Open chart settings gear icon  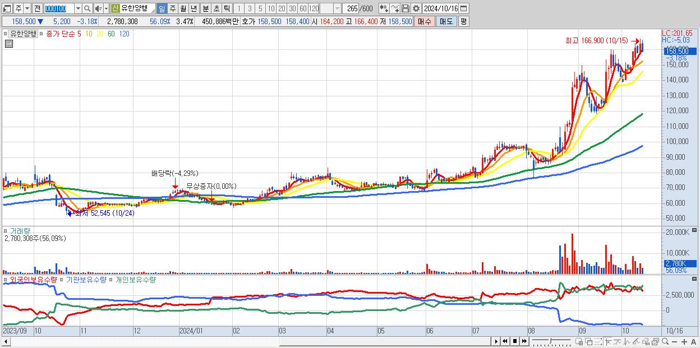pos(416,8)
